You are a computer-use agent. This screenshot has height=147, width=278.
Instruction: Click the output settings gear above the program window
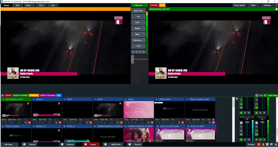pos(276,9)
